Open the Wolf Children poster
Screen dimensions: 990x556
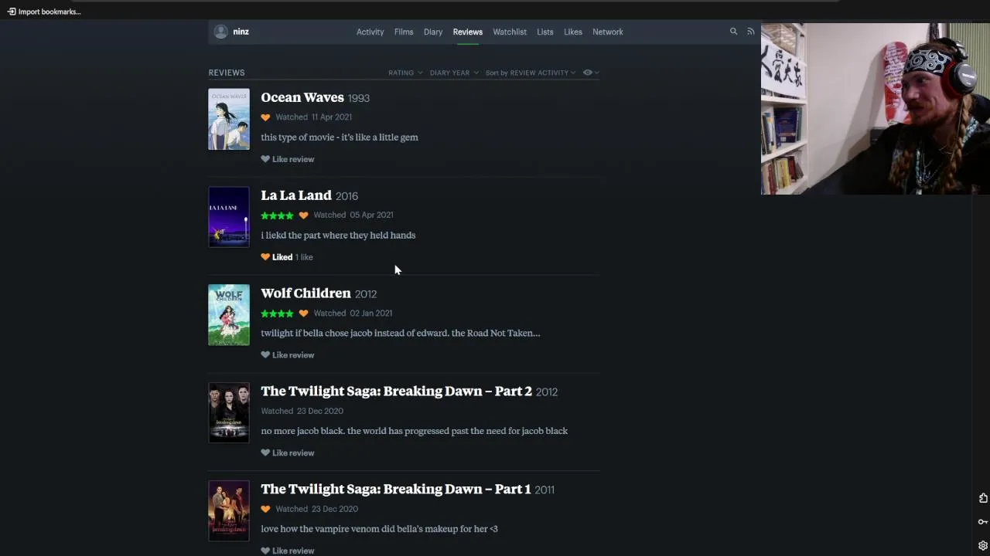tap(229, 315)
